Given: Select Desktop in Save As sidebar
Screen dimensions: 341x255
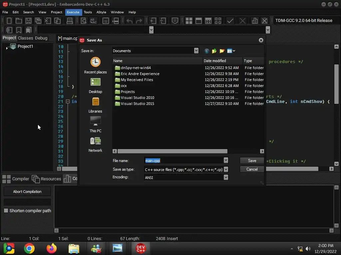Looking at the screenshot, I should pyautogui.click(x=95, y=86).
